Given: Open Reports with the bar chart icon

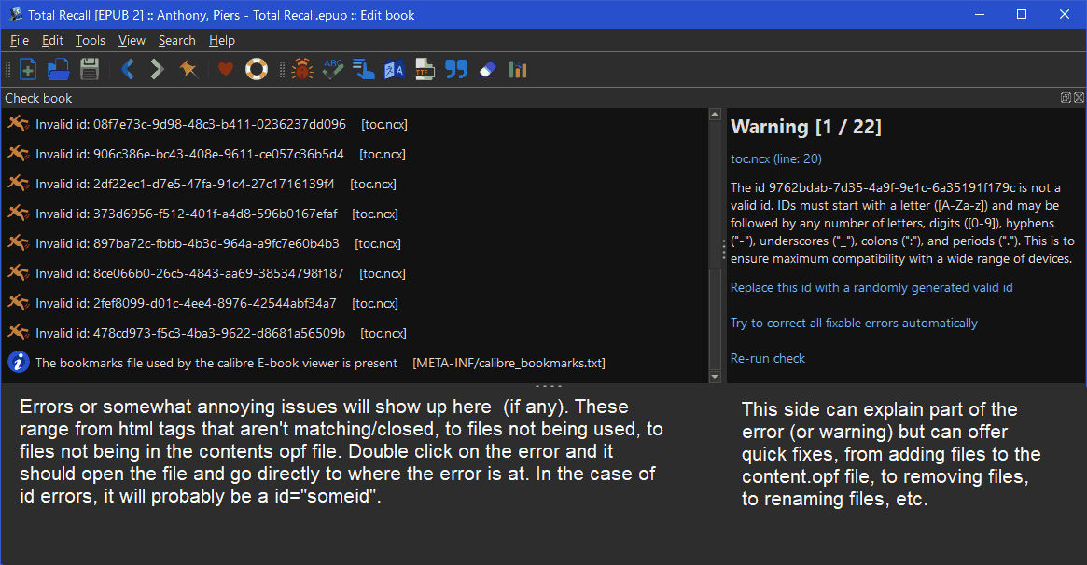Looking at the screenshot, I should coord(518,69).
